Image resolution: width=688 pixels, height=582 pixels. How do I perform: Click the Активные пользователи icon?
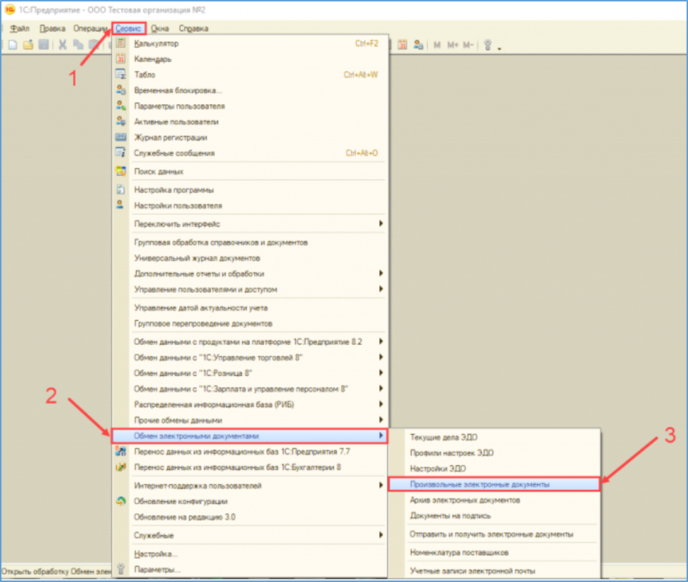click(x=121, y=121)
